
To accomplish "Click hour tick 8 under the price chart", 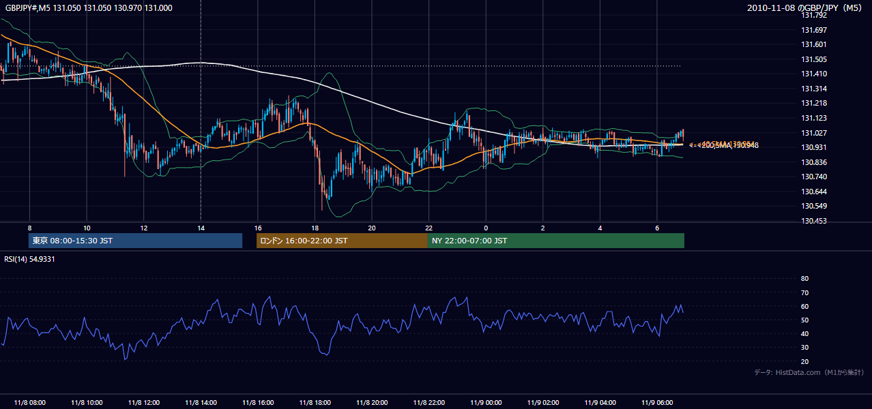I will click(x=29, y=228).
